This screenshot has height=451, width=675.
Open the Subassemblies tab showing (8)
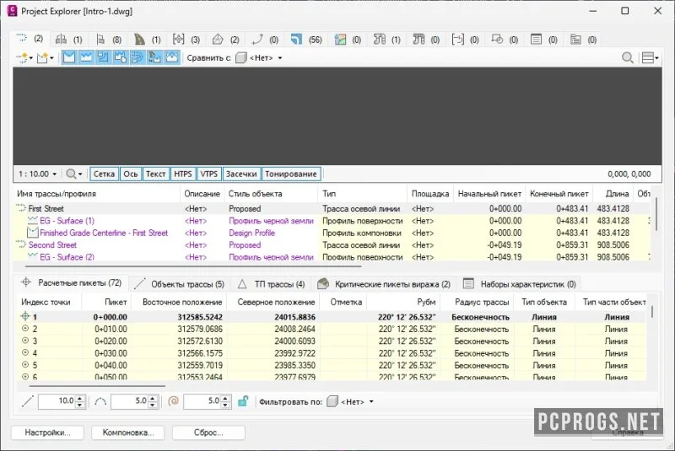108,40
